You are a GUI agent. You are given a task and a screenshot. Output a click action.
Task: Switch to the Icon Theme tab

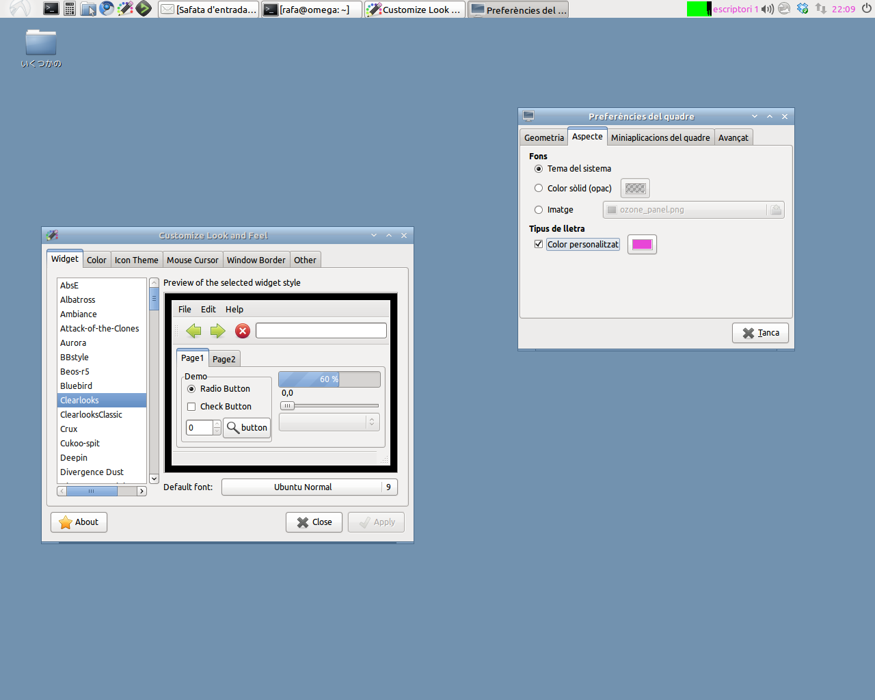[136, 260]
